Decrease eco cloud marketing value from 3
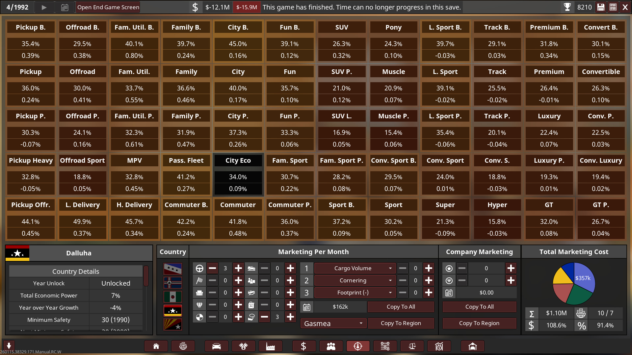632x355 pixels. (264, 317)
